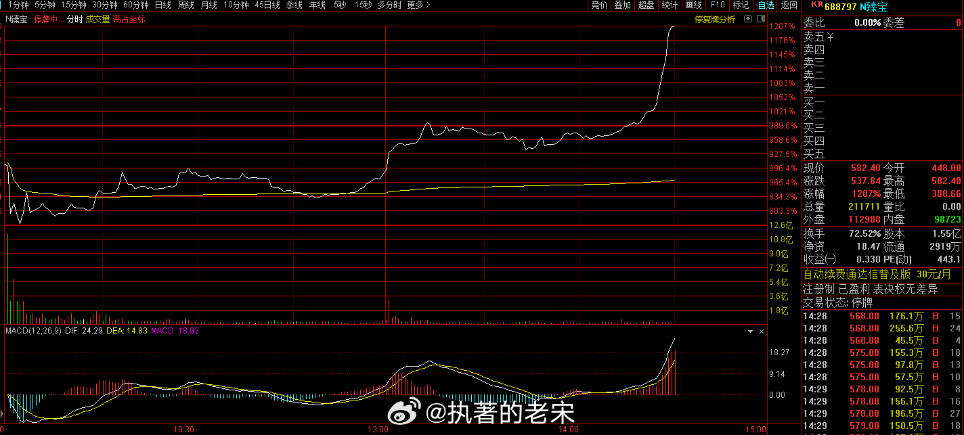Screen dimensions: 964x435
Task: Click the 成交量 volume label
Action: [97, 20]
